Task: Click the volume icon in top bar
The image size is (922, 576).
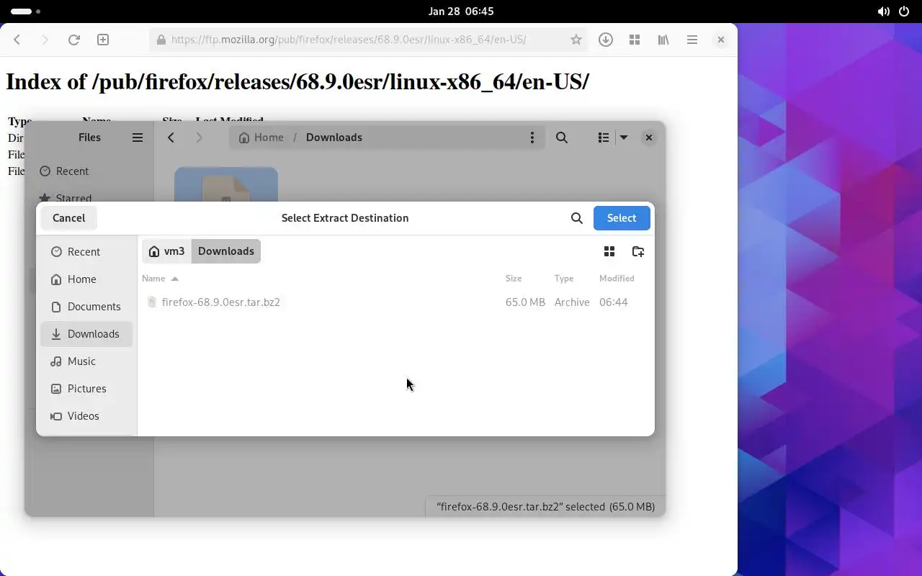Action: pos(883,12)
